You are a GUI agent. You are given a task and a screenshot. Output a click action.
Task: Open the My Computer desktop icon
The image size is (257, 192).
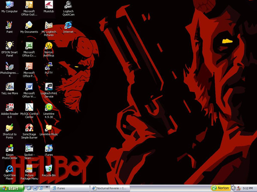[x=9, y=7]
